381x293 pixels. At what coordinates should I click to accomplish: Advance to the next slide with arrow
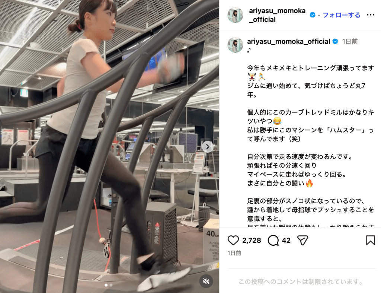click(208, 147)
